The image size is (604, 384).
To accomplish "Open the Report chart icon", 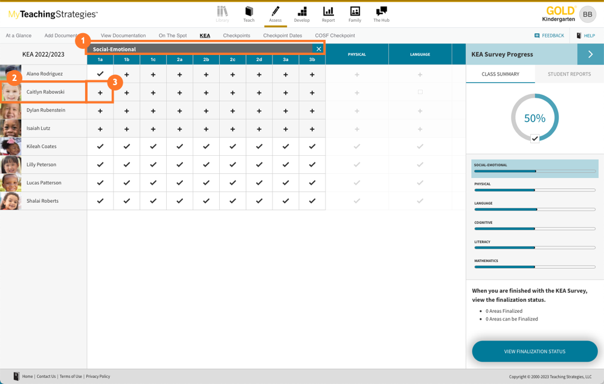I will click(329, 11).
